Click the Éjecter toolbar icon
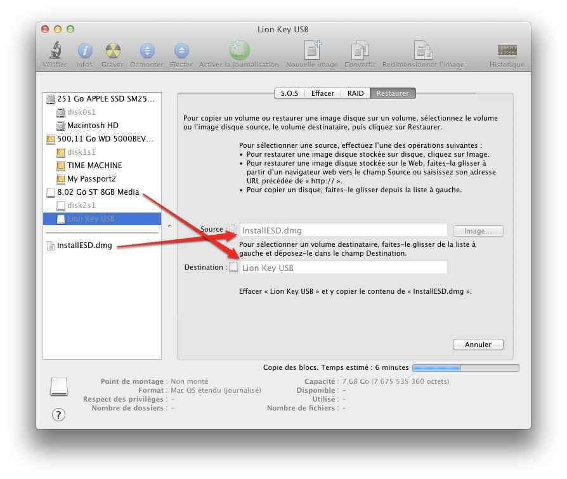567x479 pixels. [x=181, y=50]
